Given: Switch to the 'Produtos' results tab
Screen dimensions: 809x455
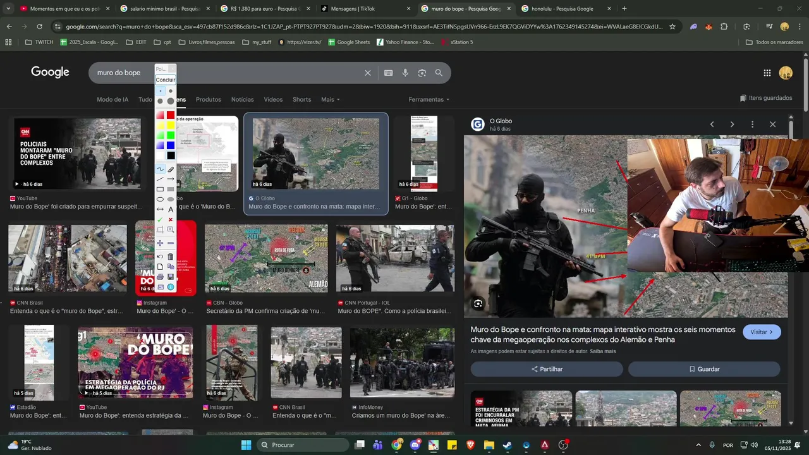Looking at the screenshot, I should click(209, 99).
